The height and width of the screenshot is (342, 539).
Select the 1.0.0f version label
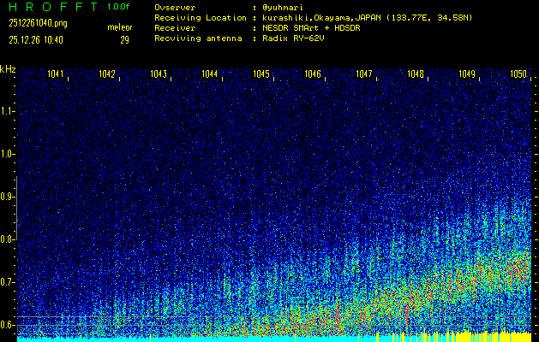(120, 8)
